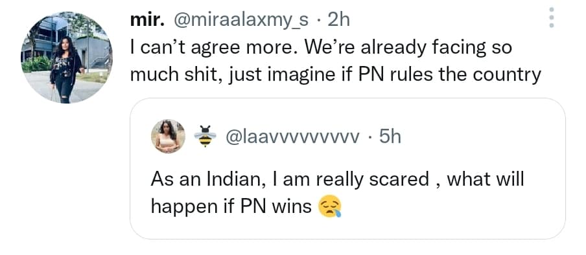This screenshot has width=586, height=255.
Task: Visit the @miraalaxmy_s handle
Action: [x=240, y=21]
